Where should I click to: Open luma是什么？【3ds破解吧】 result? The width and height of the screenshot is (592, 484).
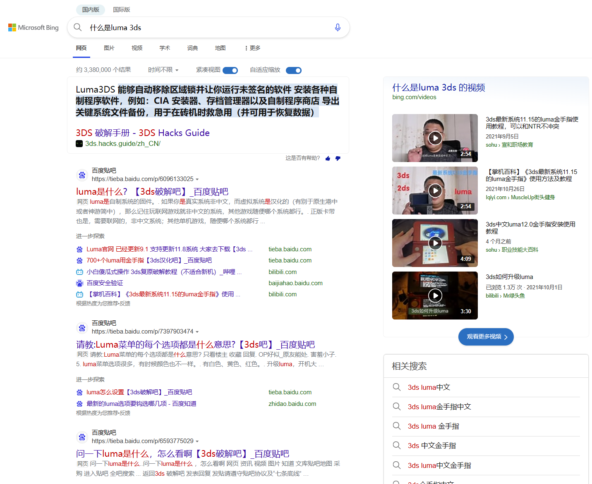(x=152, y=192)
